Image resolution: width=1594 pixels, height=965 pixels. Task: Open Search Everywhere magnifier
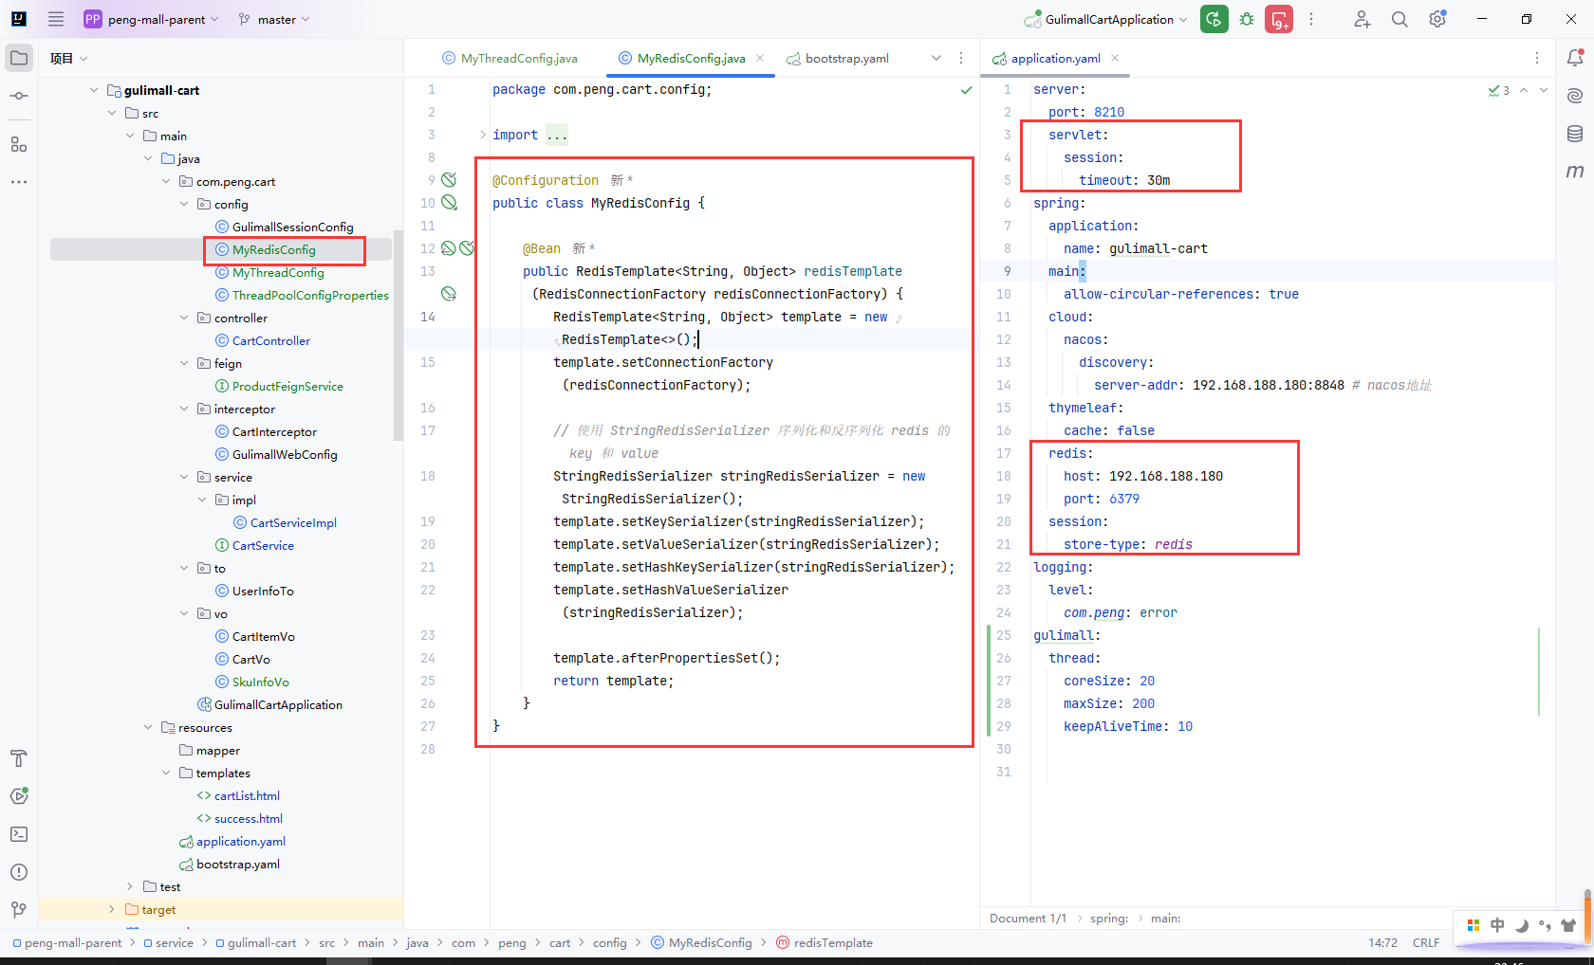point(1399,19)
